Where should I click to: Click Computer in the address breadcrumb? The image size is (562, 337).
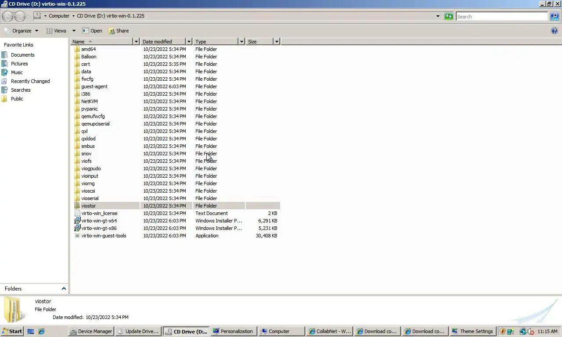(x=59, y=16)
